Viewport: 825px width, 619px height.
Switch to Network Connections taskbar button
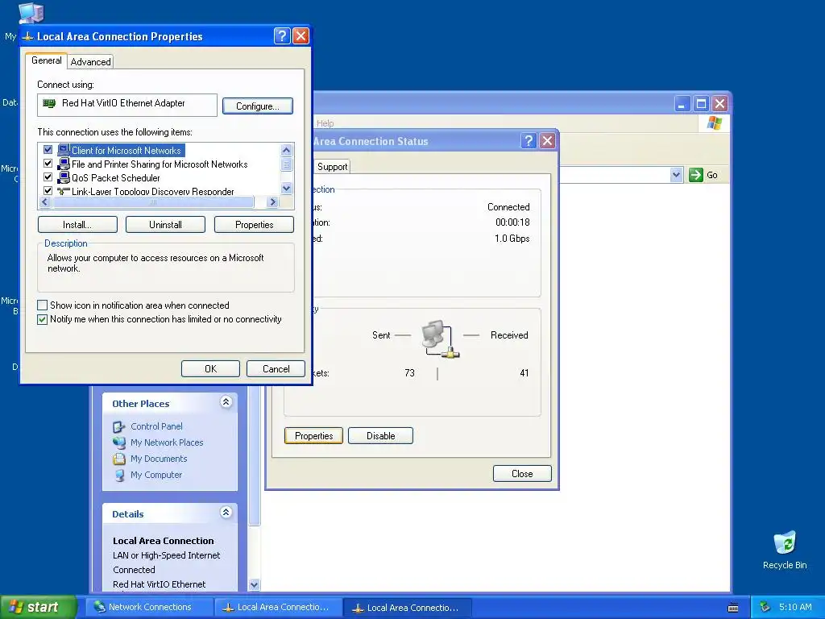150,607
